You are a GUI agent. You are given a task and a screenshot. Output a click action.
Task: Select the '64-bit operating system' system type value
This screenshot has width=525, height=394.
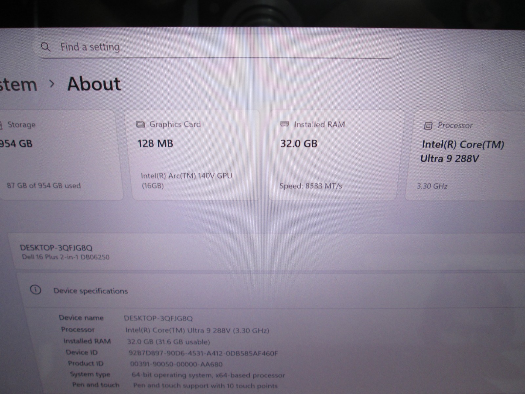point(172,375)
